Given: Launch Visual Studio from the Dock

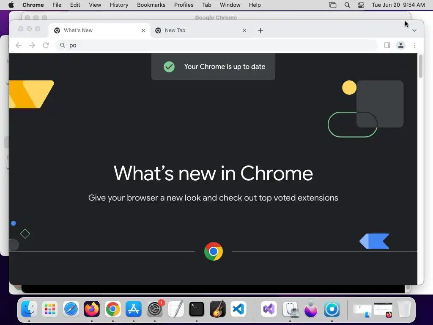Looking at the screenshot, I should [x=269, y=309].
